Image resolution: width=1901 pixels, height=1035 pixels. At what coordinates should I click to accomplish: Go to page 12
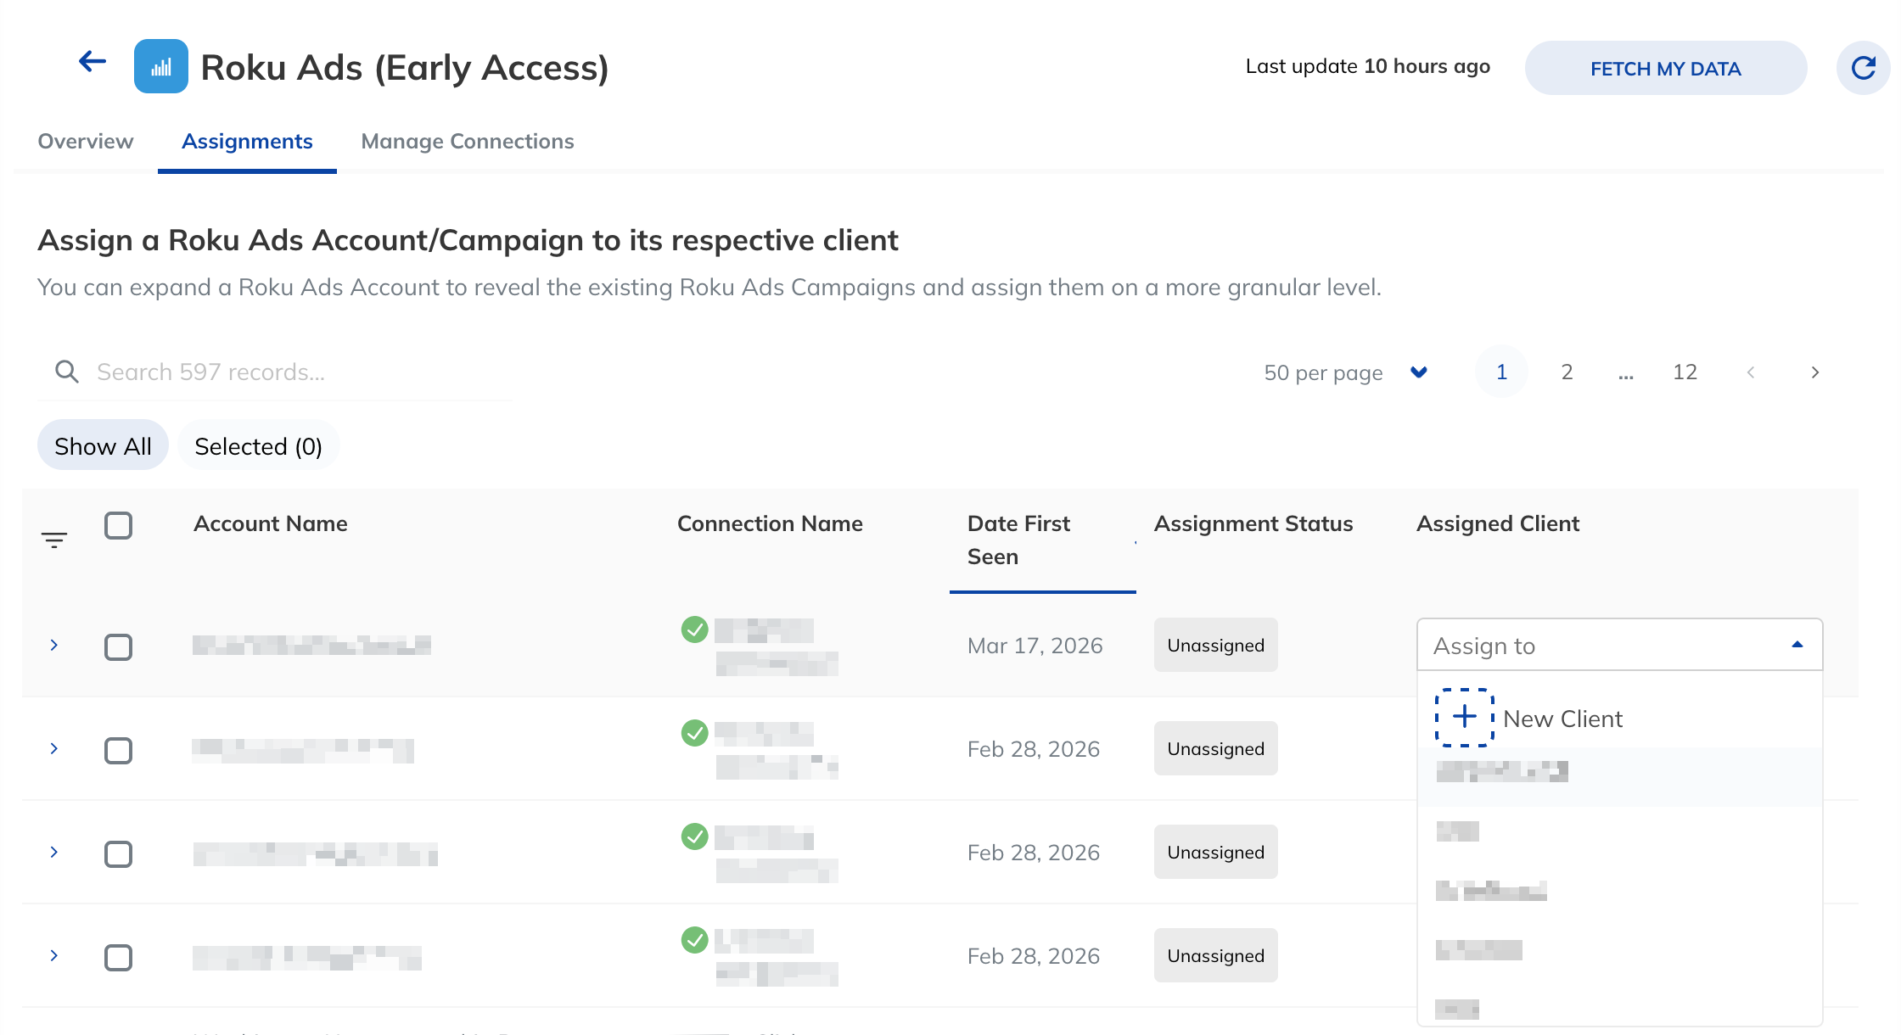(x=1685, y=372)
